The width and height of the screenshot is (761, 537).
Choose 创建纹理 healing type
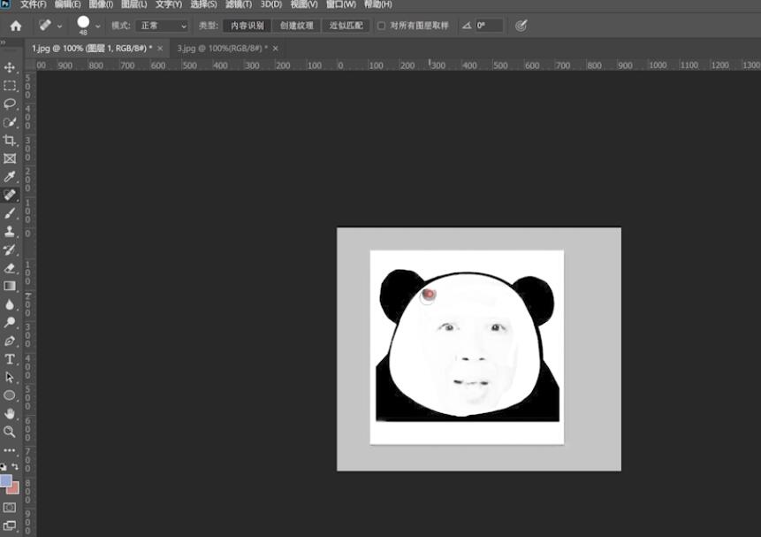tap(297, 26)
